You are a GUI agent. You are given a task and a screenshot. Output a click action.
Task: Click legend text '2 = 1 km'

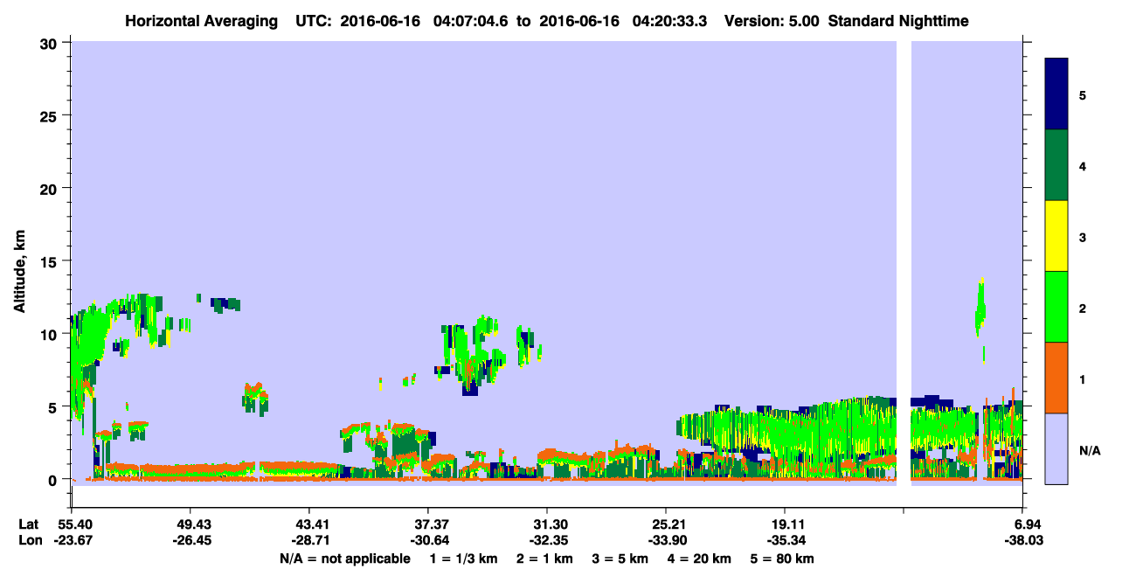pos(544,559)
